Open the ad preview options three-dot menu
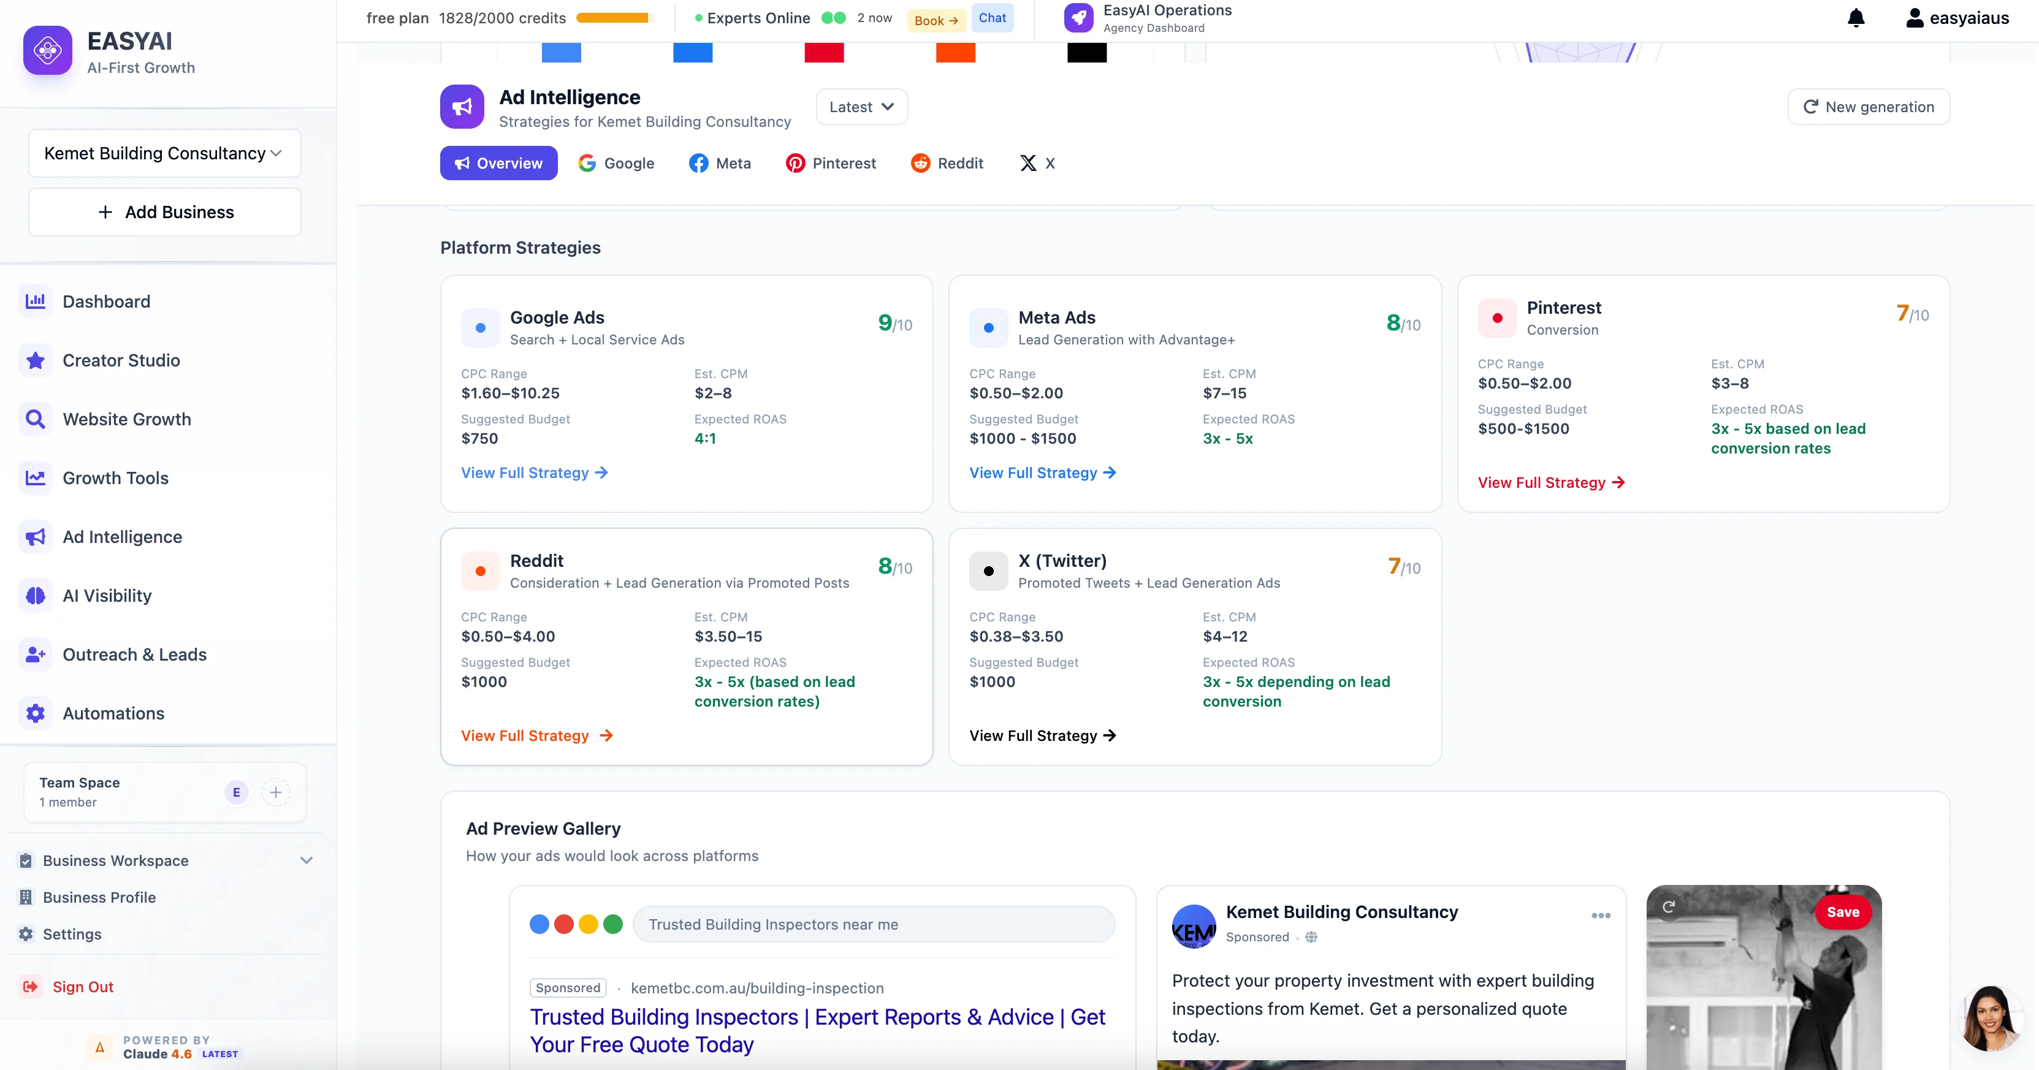The width and height of the screenshot is (2039, 1070). tap(1599, 916)
